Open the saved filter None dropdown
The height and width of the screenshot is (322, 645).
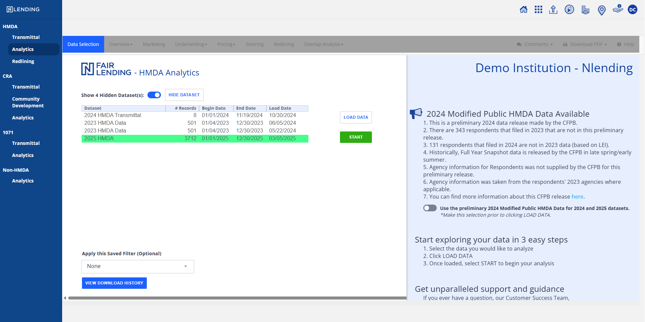tap(138, 266)
